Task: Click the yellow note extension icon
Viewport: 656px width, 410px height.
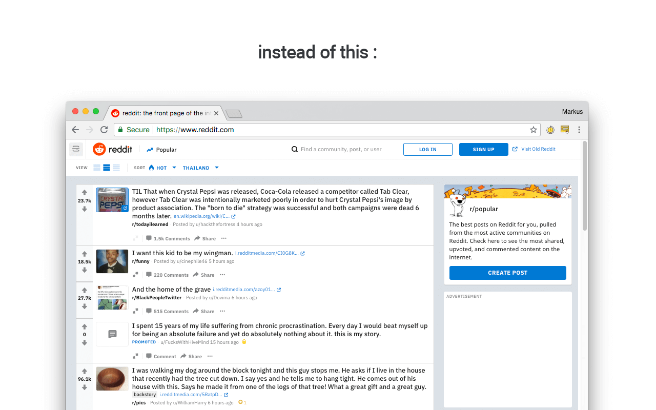Action: click(x=565, y=130)
